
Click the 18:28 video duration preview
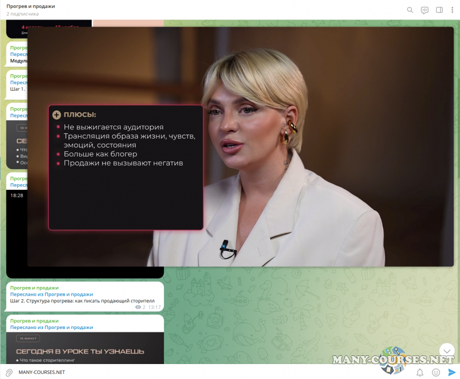pyautogui.click(x=17, y=196)
